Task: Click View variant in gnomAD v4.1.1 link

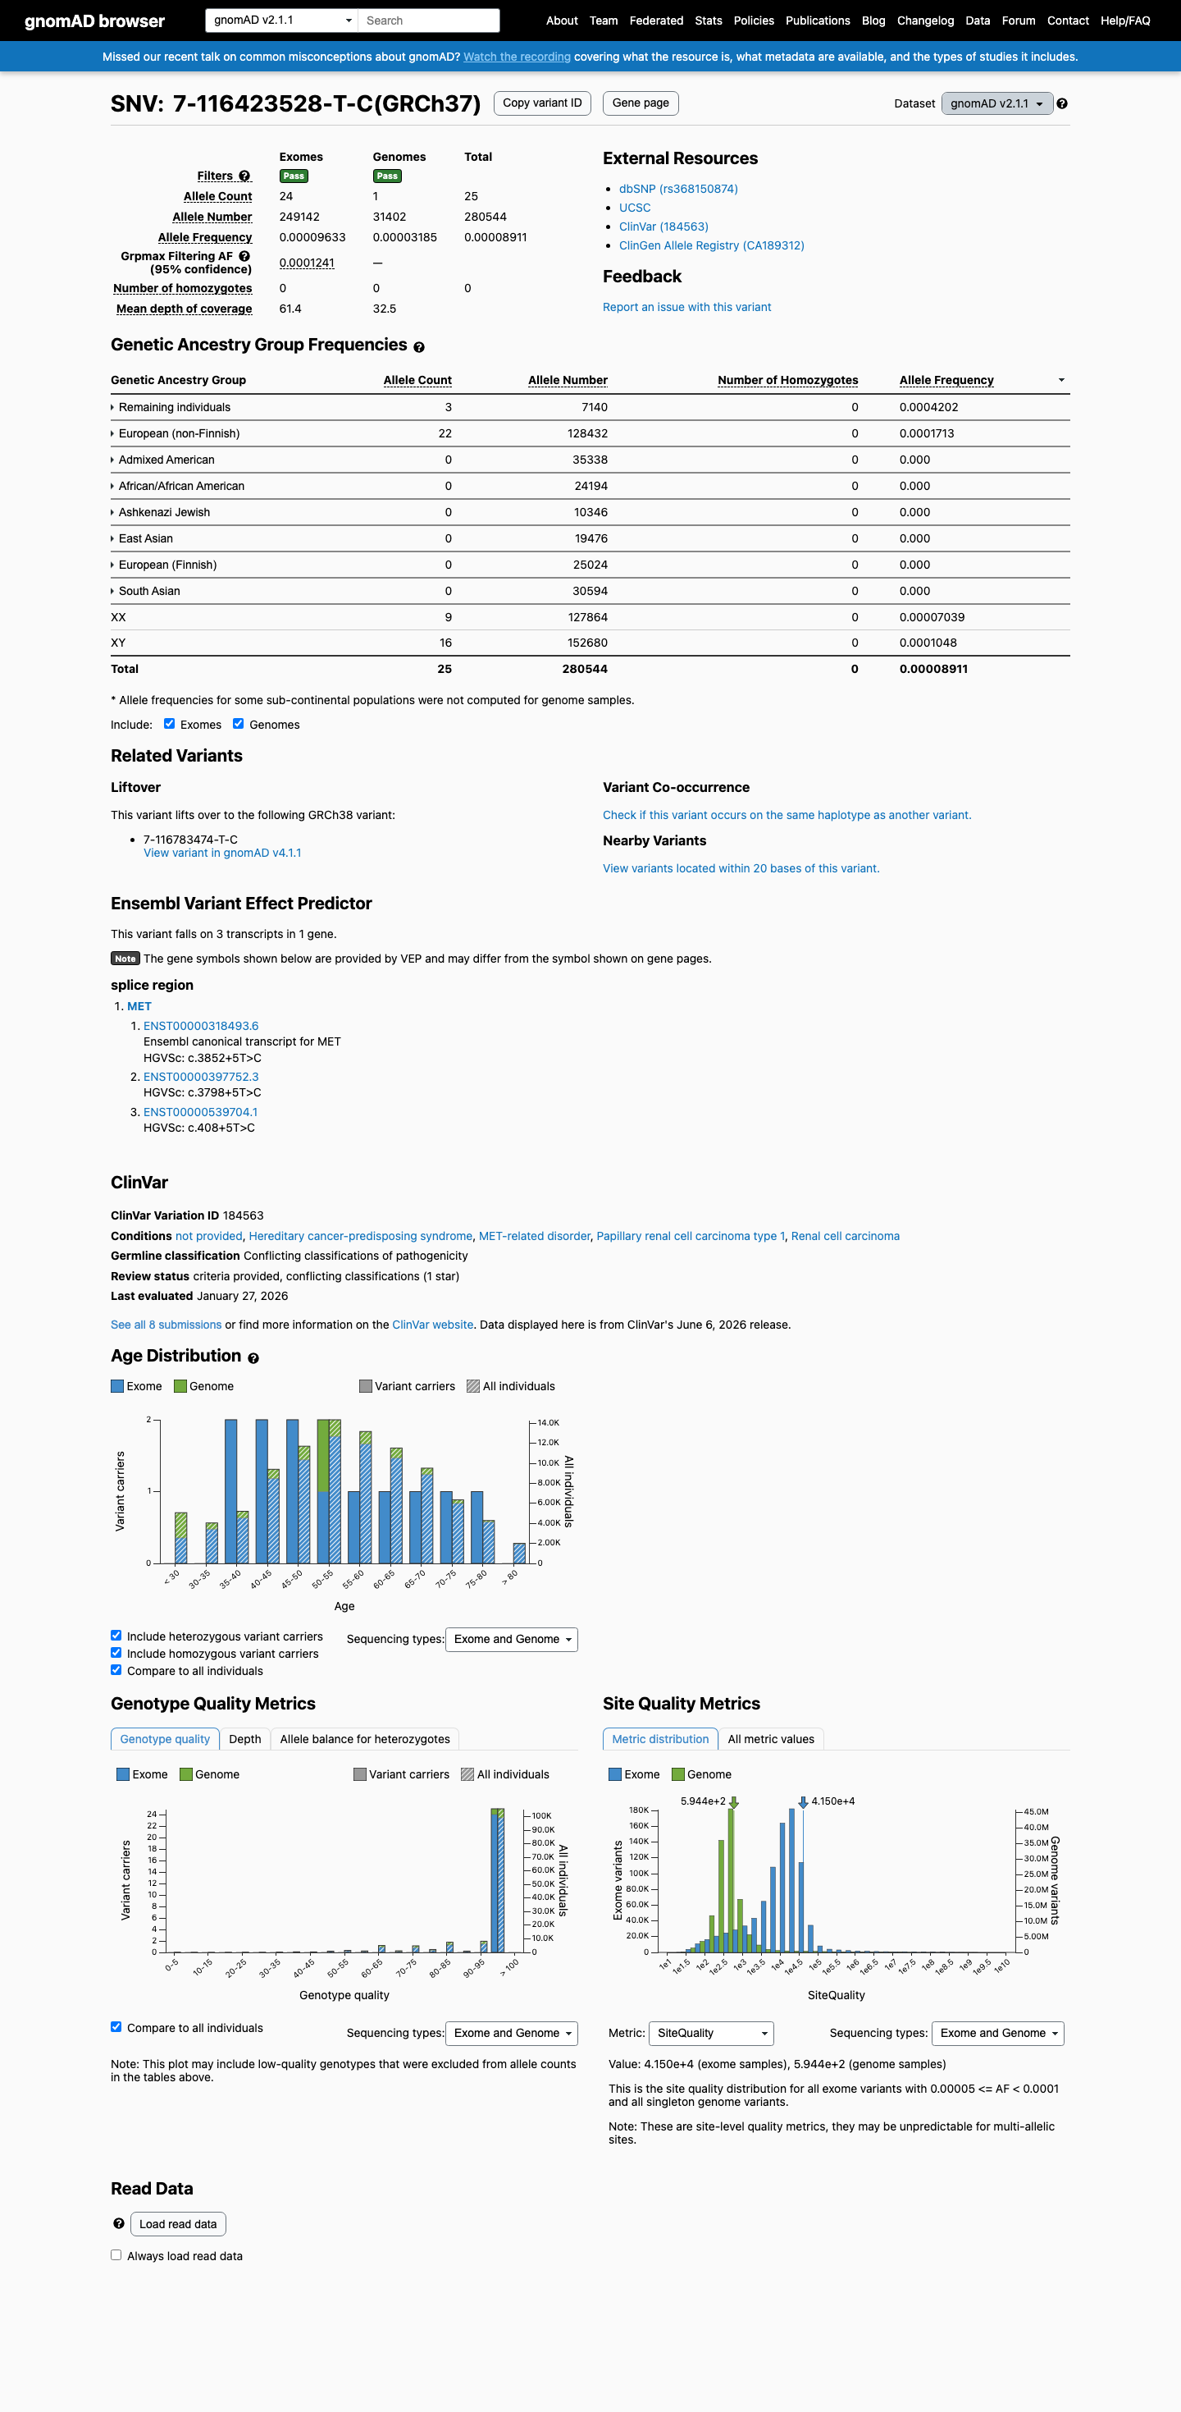Action: 221,853
